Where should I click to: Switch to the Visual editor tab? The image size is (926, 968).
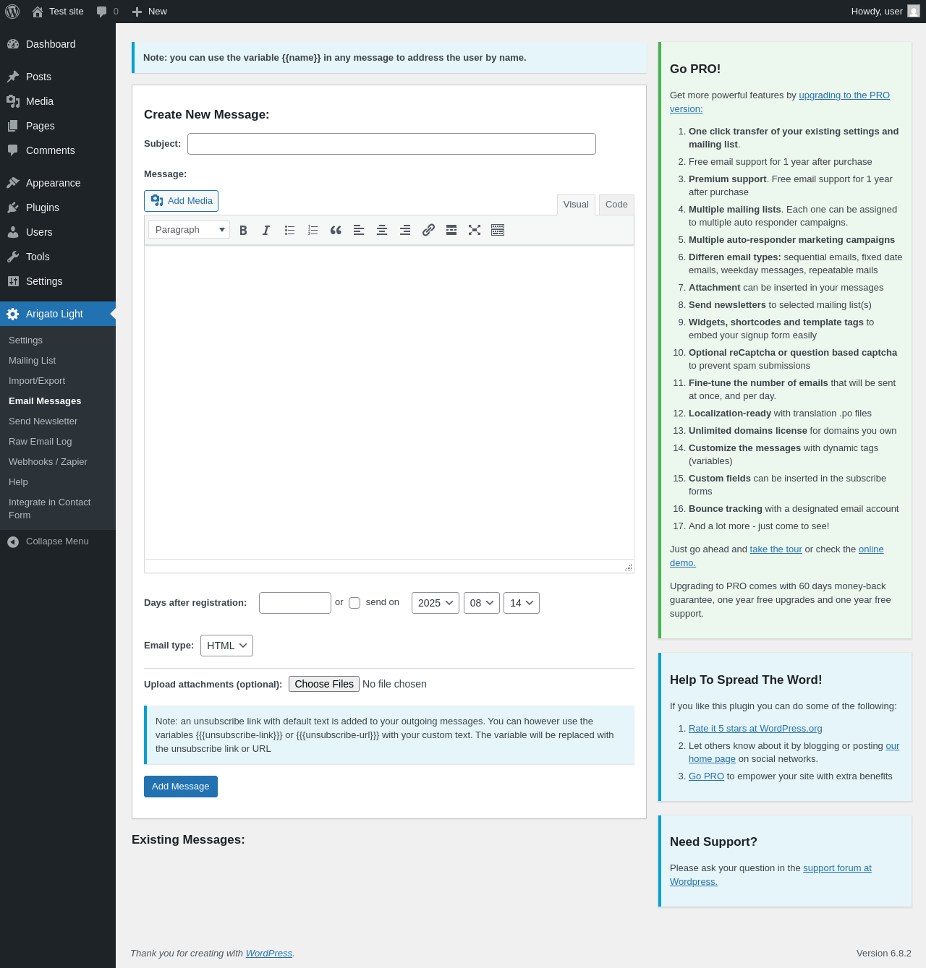576,205
